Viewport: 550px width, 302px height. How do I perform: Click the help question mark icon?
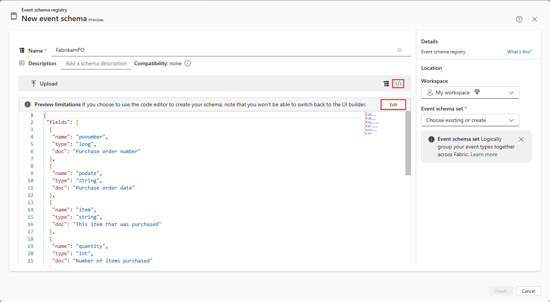click(519, 19)
